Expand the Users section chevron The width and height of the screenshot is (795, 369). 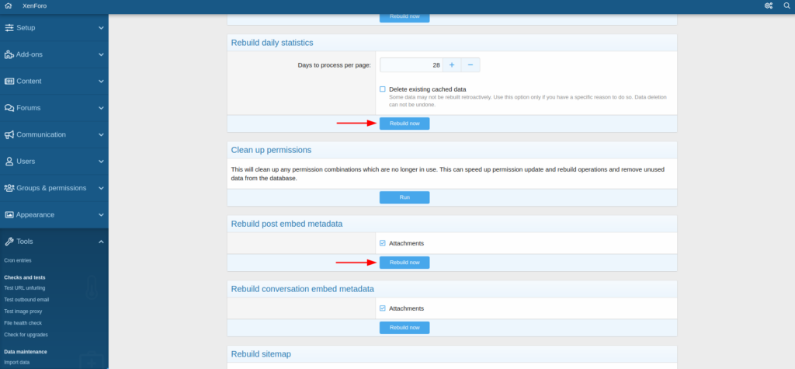click(101, 162)
